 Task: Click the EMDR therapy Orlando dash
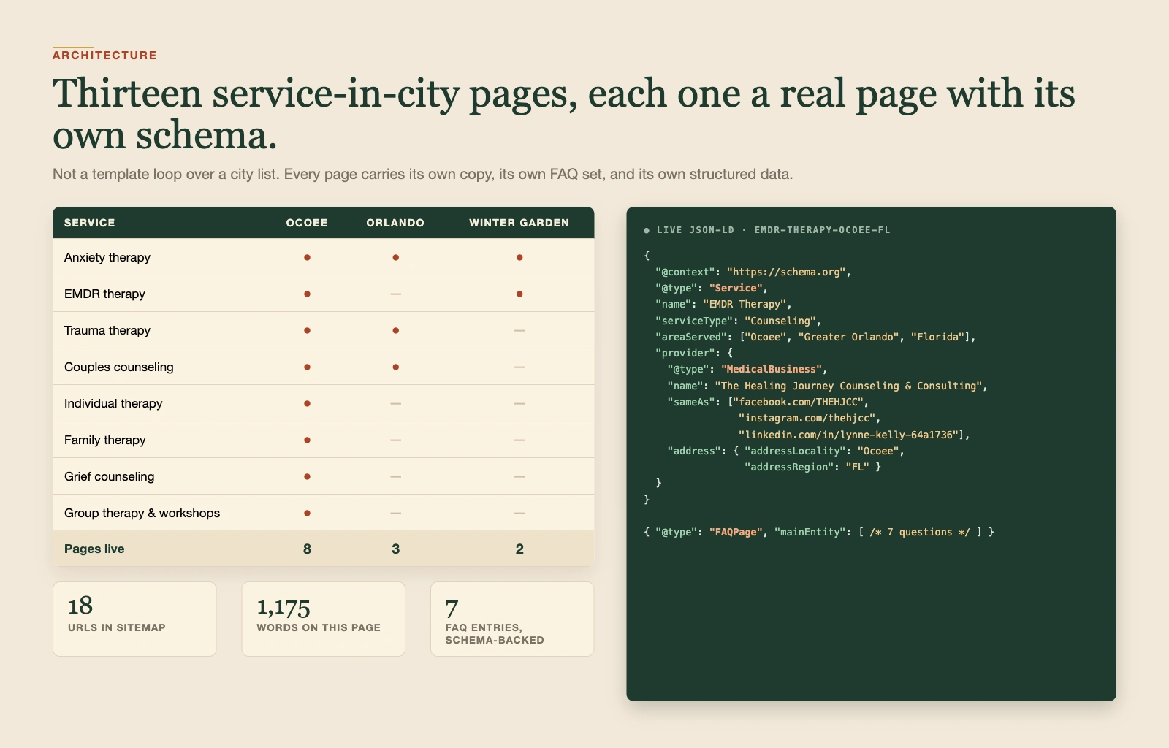395,294
